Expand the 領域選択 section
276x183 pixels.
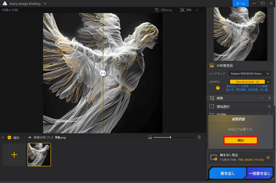click(269, 106)
